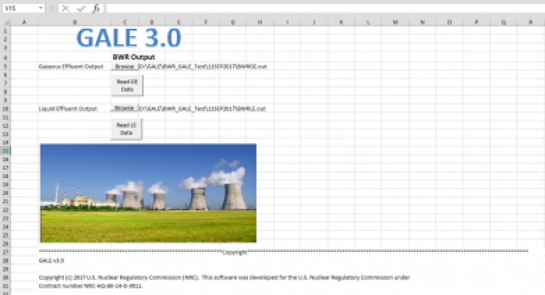Viewport: 545px width, 295px height.
Task: Click the Enter checkmark formula bar icon
Action: click(x=81, y=8)
